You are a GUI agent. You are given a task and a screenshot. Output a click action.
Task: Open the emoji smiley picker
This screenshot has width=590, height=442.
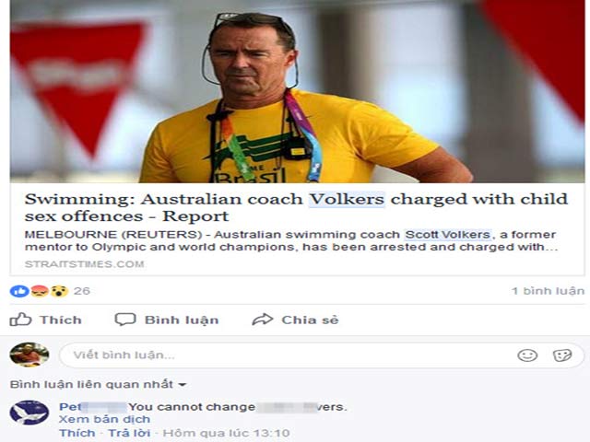(527, 355)
